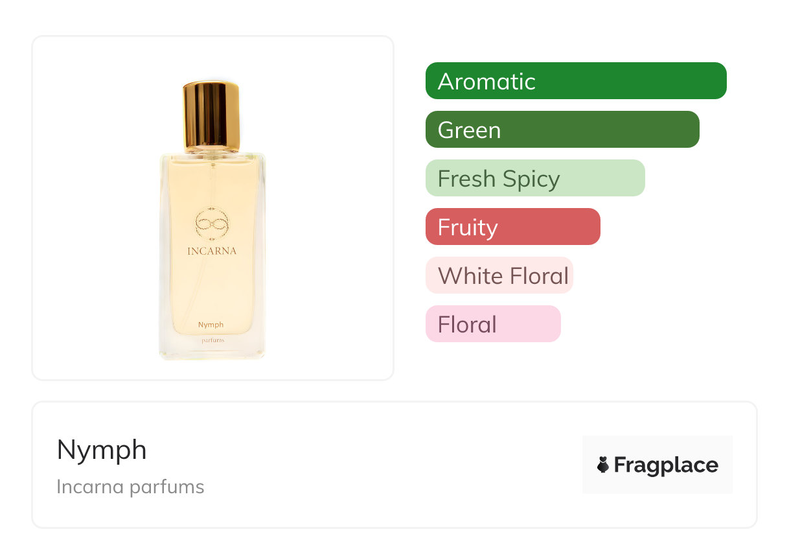Click the empty middle of the title info card
This screenshot has width=789, height=560.
(x=389, y=465)
